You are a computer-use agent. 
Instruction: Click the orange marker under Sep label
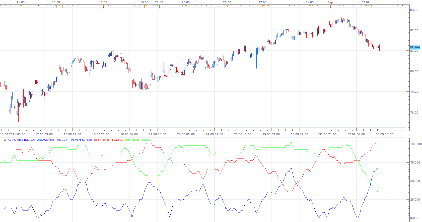(330, 6)
